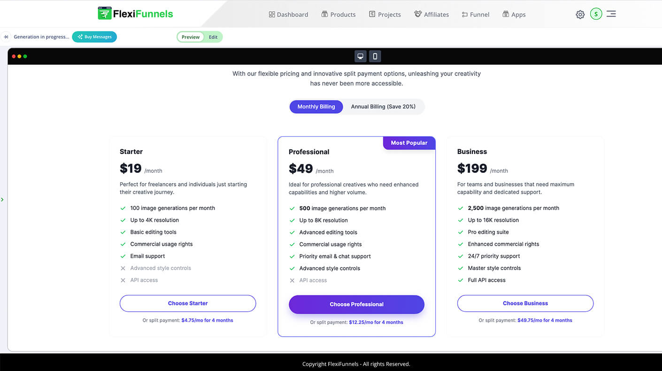Viewport: 662px width, 371px height.
Task: Switch to Annual Billing (Save 20%)
Action: point(383,107)
